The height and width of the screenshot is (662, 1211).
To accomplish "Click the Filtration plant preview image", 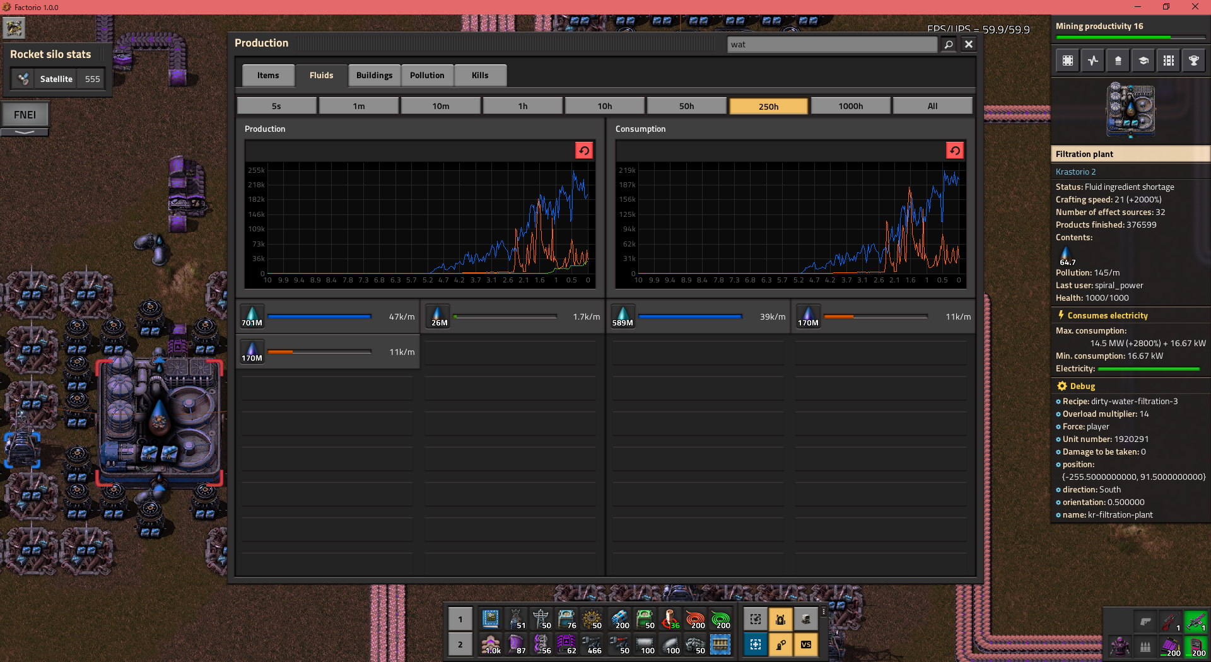I will click(1130, 110).
